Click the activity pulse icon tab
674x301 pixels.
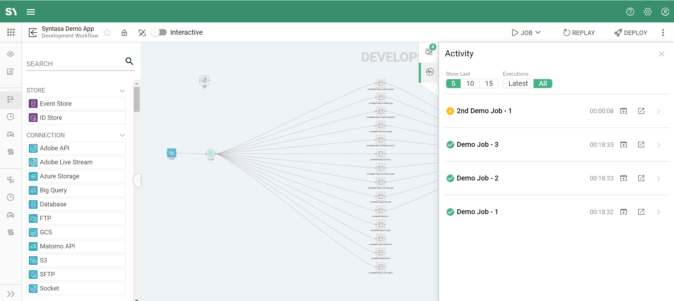click(430, 72)
